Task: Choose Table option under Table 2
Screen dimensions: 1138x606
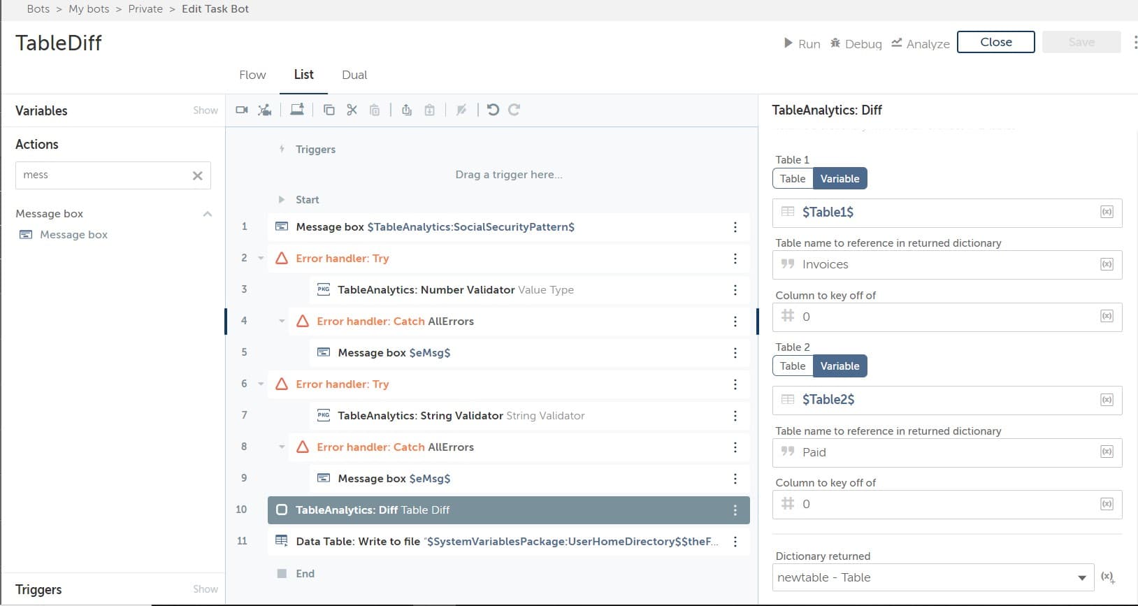Action: coord(793,366)
